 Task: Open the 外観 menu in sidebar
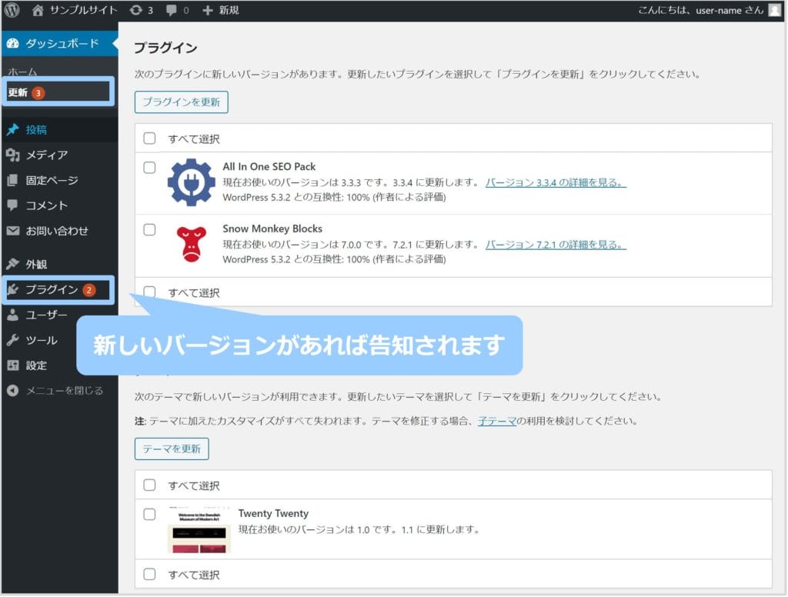coord(36,264)
